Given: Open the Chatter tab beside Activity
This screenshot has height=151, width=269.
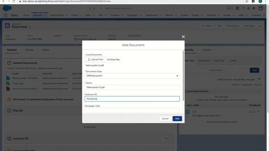Looking at the screenshot, I should pos(207,50).
